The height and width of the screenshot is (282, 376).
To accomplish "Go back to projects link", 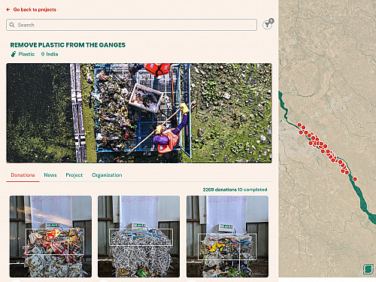I will click(35, 10).
